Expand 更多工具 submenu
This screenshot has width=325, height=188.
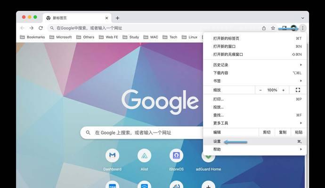255,123
